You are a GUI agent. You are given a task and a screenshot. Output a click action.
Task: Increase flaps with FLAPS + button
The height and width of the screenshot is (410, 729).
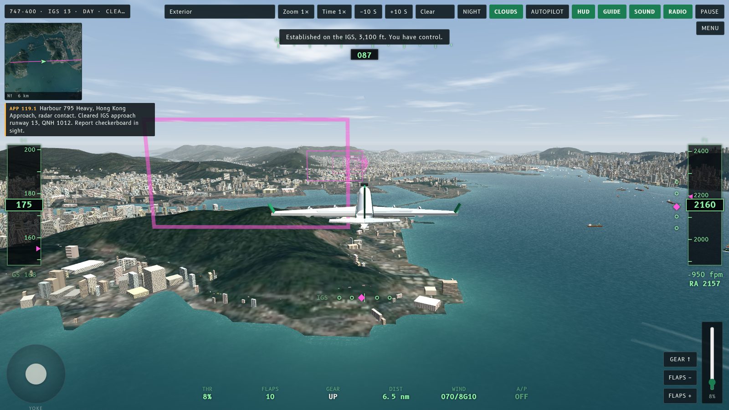pyautogui.click(x=680, y=396)
